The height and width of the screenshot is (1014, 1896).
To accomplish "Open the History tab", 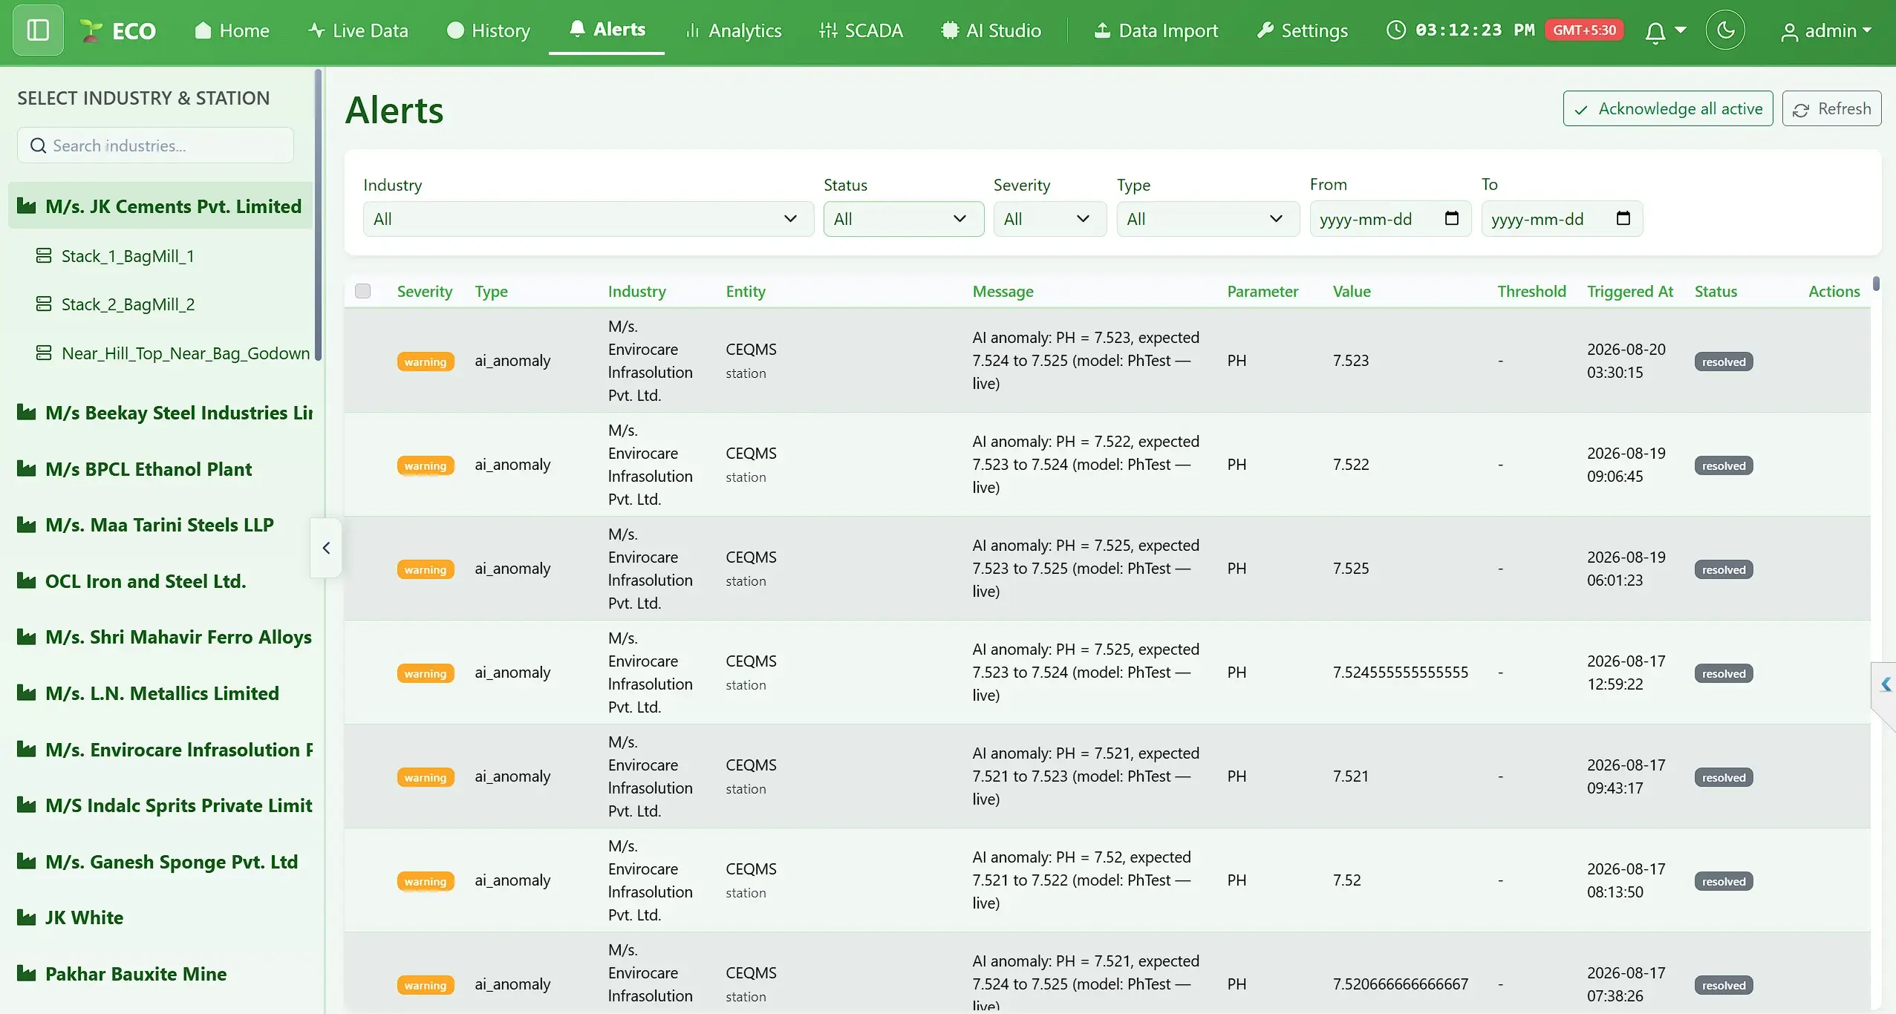I will tap(489, 30).
